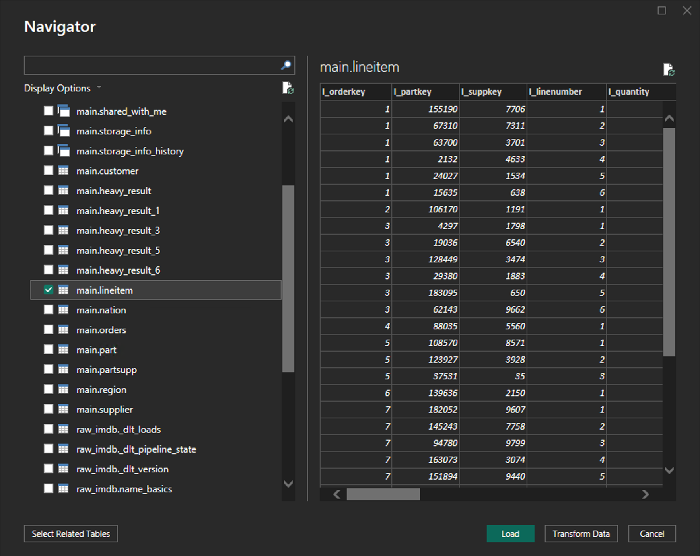This screenshot has width=700, height=556.
Task: Check the main.partsupp checkbox
Action: (49, 369)
